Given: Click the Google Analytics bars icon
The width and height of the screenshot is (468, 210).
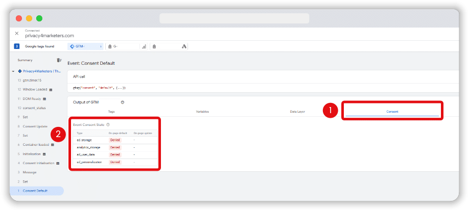Looking at the screenshot, I should [144, 46].
